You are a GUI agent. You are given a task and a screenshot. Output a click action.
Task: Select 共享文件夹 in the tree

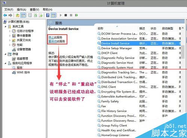pyautogui.click(x=24, y=40)
